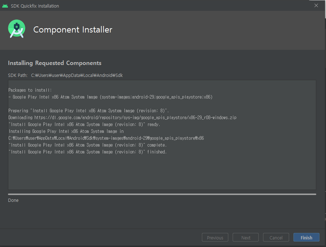326x247 pixels.
Task: Click the small Android icon in title bar
Action: point(5,6)
